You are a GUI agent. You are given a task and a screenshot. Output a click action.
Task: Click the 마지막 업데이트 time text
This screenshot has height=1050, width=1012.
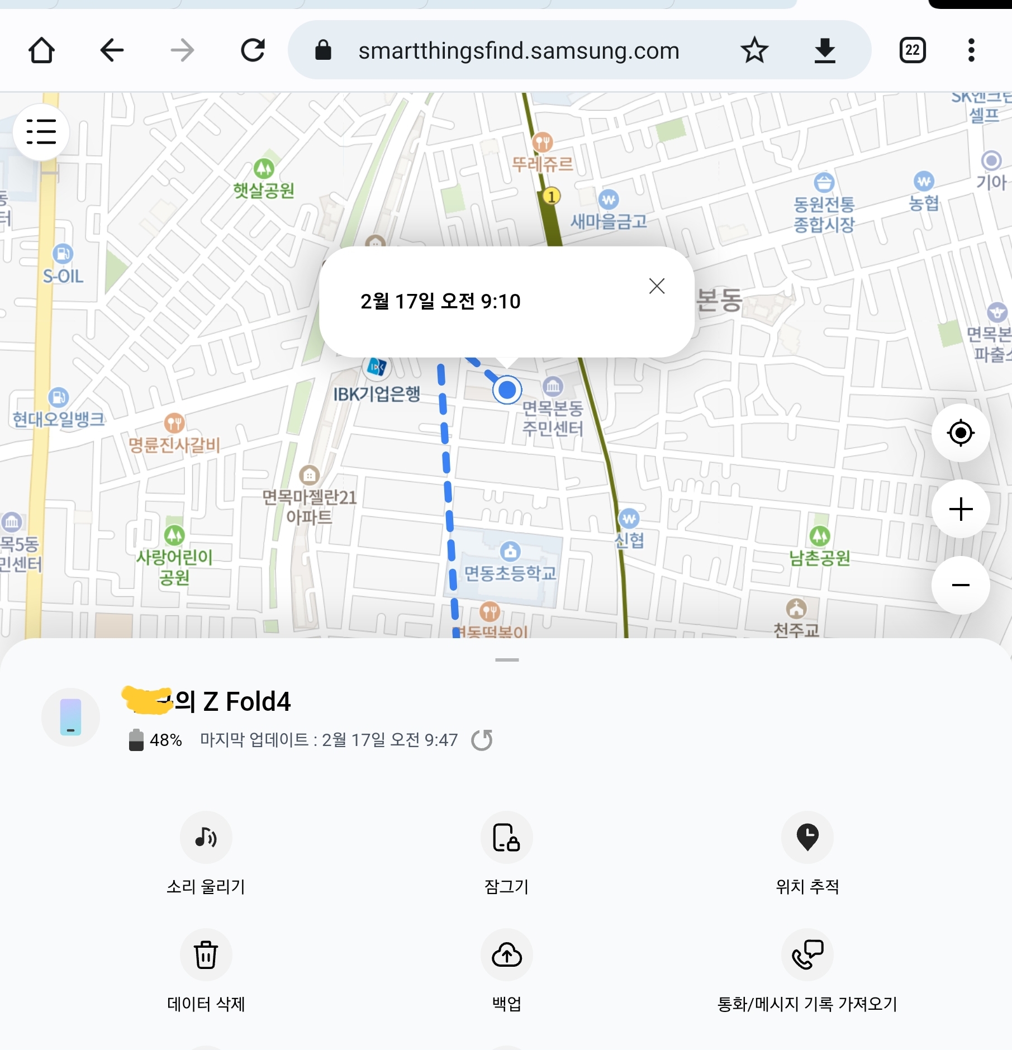coord(329,740)
